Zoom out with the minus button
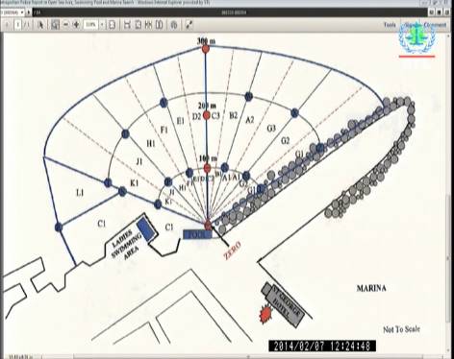This screenshot has height=359, width=454. pyautogui.click(x=65, y=25)
